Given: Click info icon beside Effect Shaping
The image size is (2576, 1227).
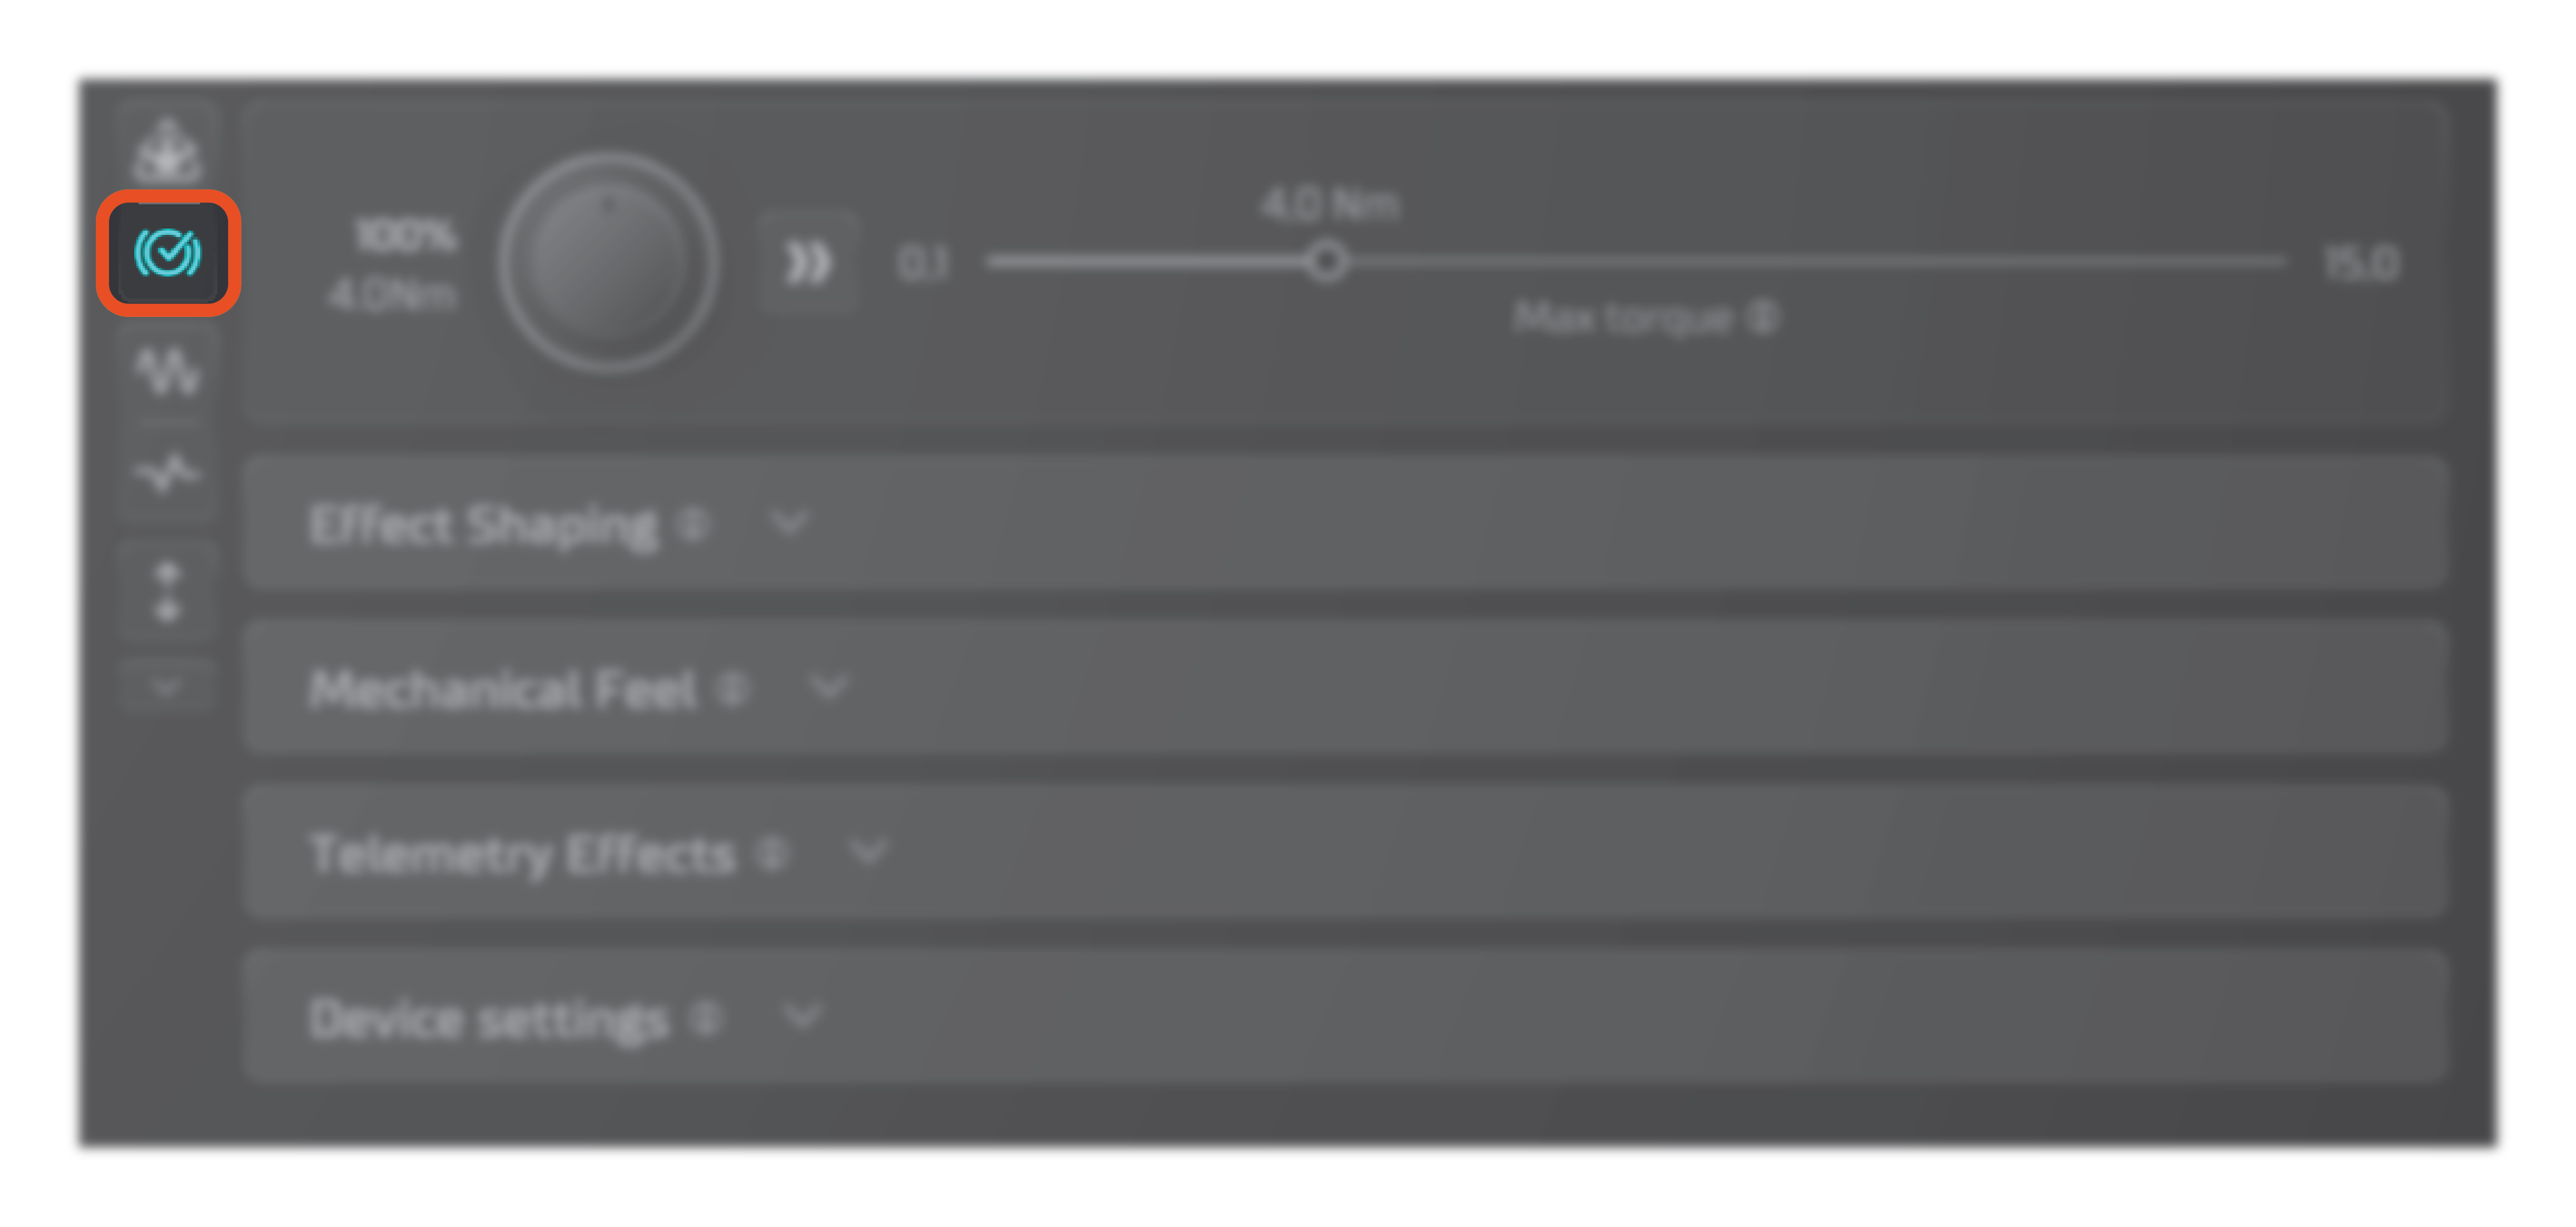Looking at the screenshot, I should [x=692, y=523].
